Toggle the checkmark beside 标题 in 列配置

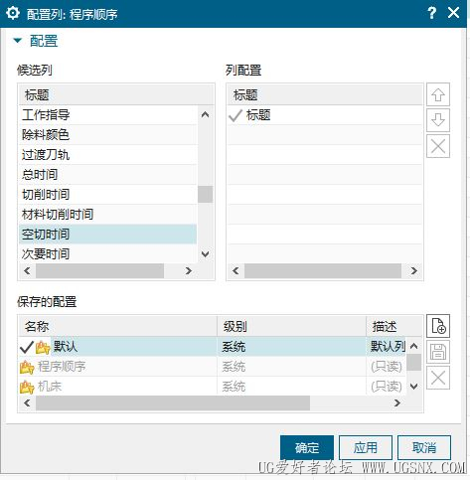pyautogui.click(x=235, y=115)
